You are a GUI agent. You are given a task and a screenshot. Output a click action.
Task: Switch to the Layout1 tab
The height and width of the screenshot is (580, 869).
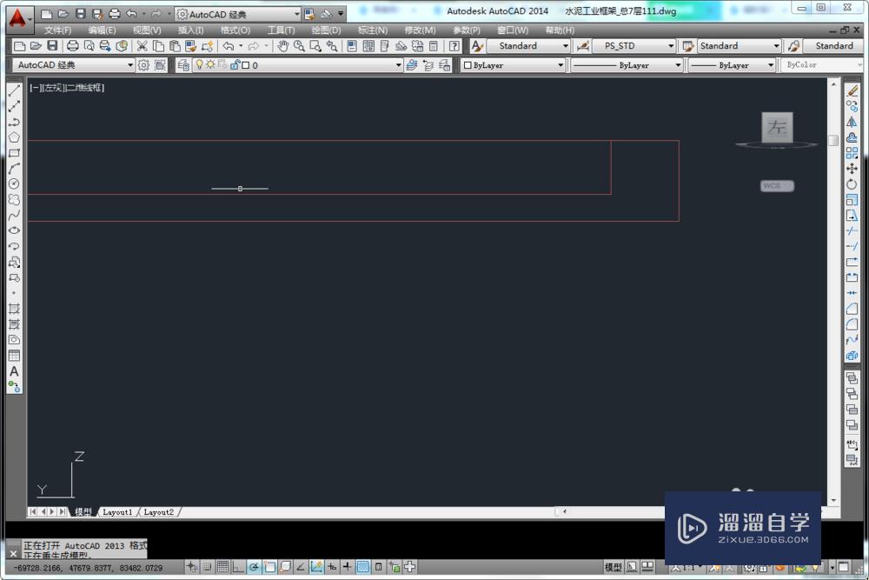tap(117, 512)
